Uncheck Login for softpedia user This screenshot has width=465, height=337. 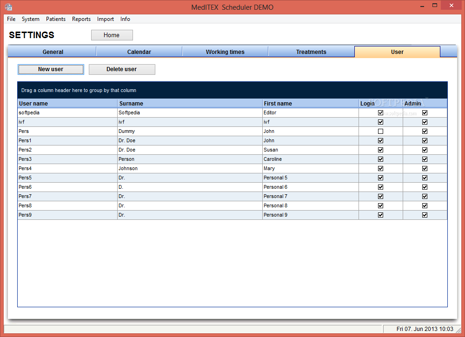pyautogui.click(x=380, y=112)
